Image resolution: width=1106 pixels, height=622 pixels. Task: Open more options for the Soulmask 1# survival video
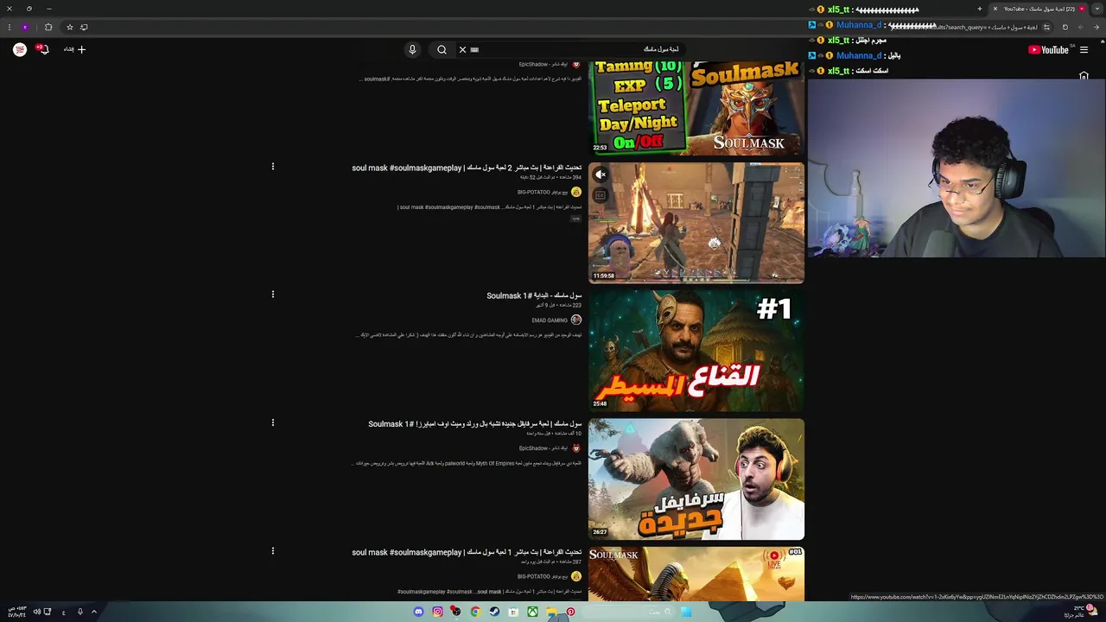tap(273, 423)
